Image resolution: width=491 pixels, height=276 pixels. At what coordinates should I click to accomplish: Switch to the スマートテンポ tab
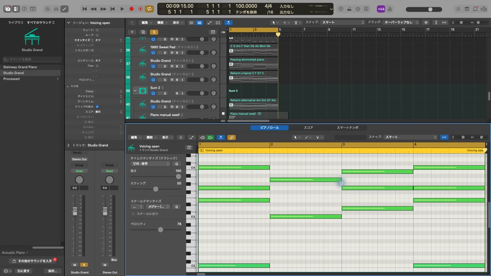pyautogui.click(x=347, y=128)
